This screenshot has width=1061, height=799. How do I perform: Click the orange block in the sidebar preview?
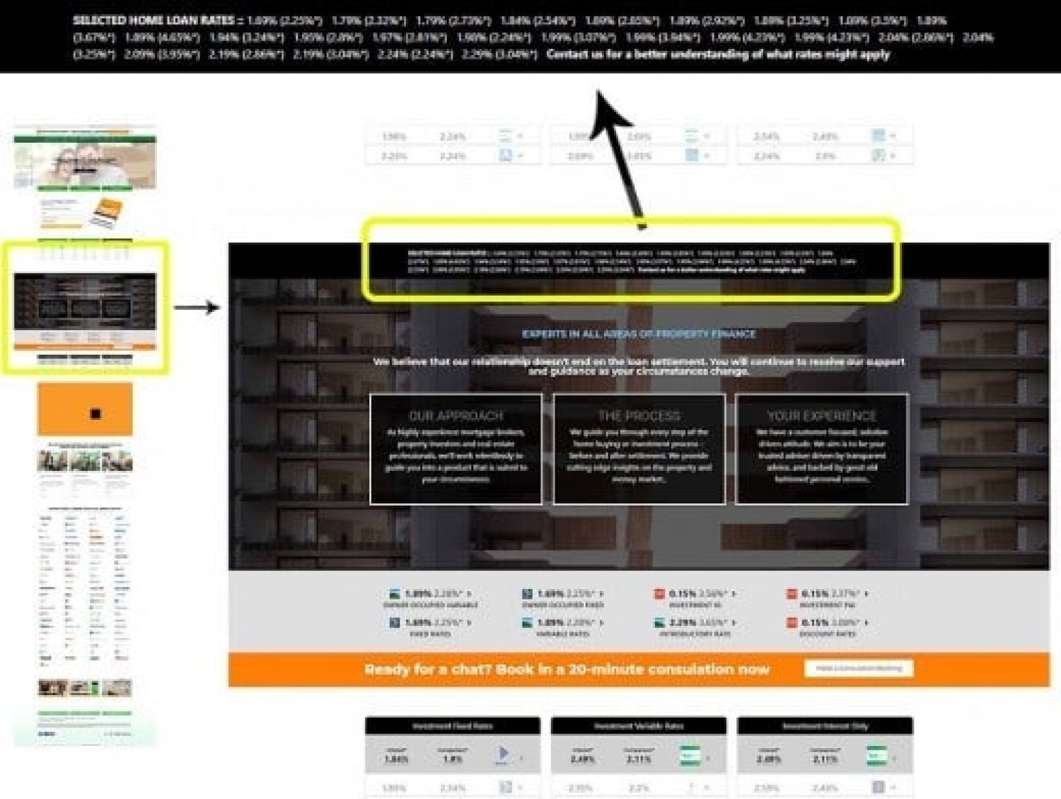(85, 409)
